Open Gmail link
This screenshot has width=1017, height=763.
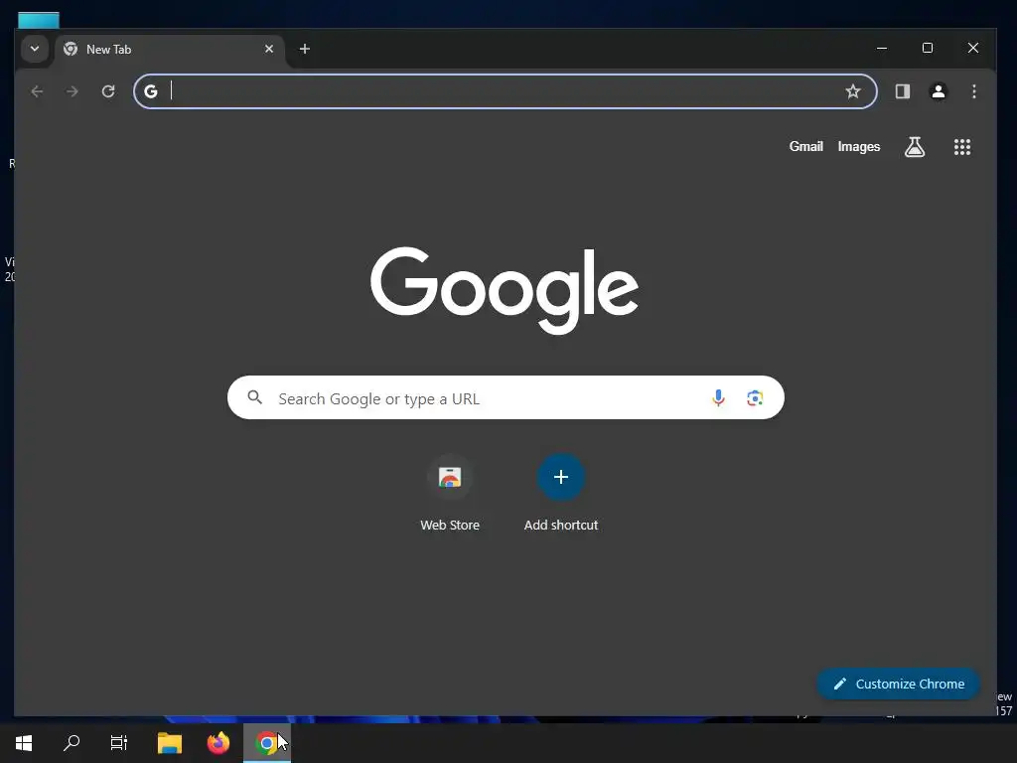pyautogui.click(x=805, y=147)
